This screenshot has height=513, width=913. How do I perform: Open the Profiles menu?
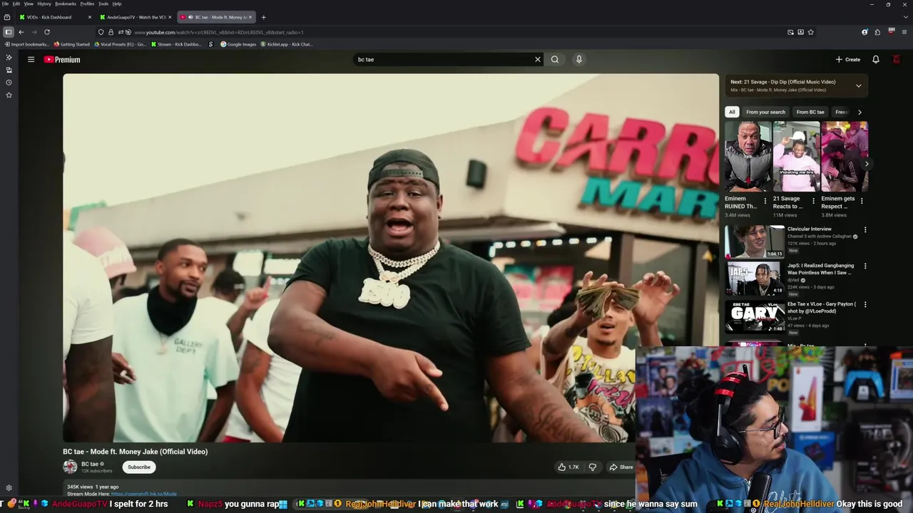click(87, 4)
